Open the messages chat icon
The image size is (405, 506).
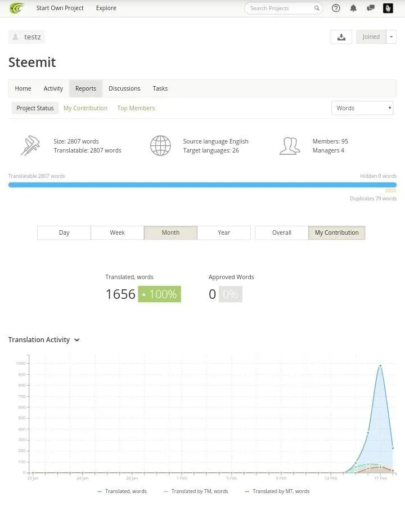(x=371, y=8)
